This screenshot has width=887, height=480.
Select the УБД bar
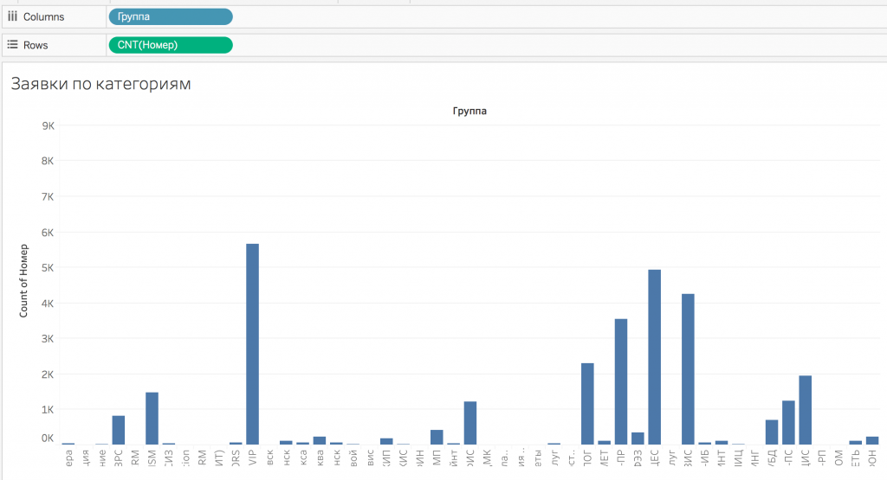[x=772, y=432]
